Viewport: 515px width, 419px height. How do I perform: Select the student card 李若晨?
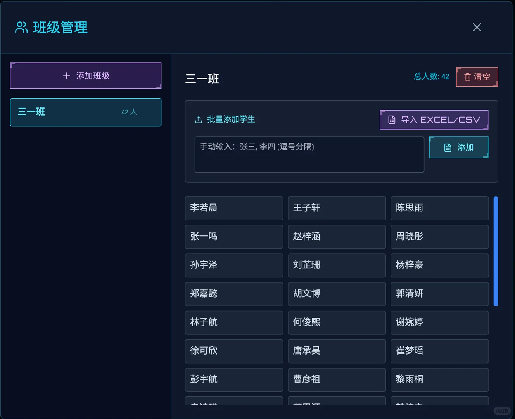[234, 208]
